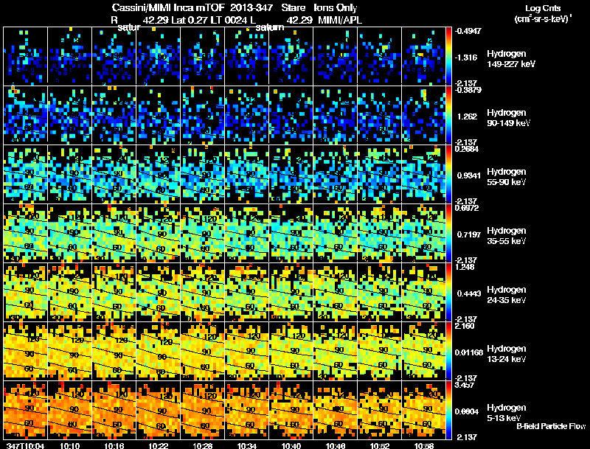
Task: Click the '10:28' time label
Action: point(202,445)
